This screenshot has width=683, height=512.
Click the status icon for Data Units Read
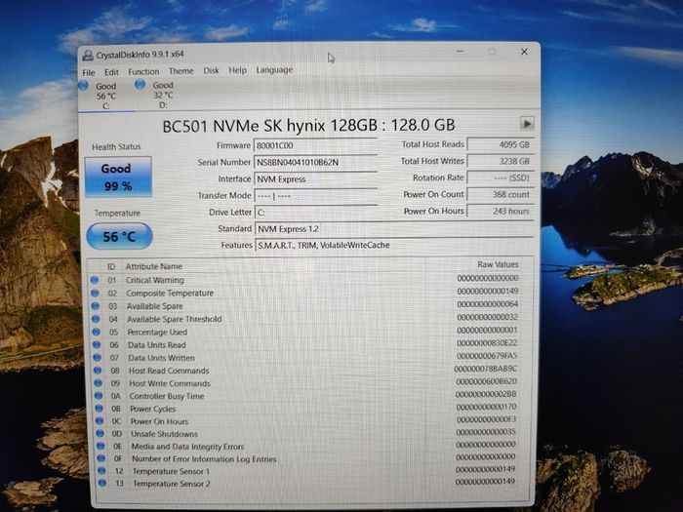[97, 345]
